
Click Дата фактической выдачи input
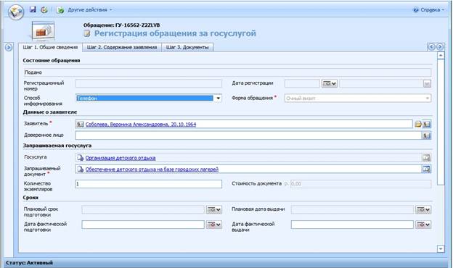pos(352,225)
